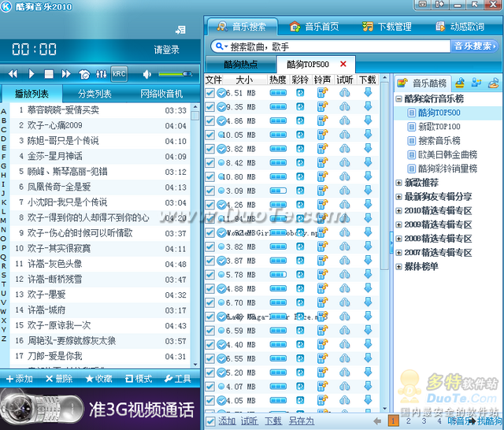Download the 5.78 MB song
504x430 pixels.
(x=368, y=274)
